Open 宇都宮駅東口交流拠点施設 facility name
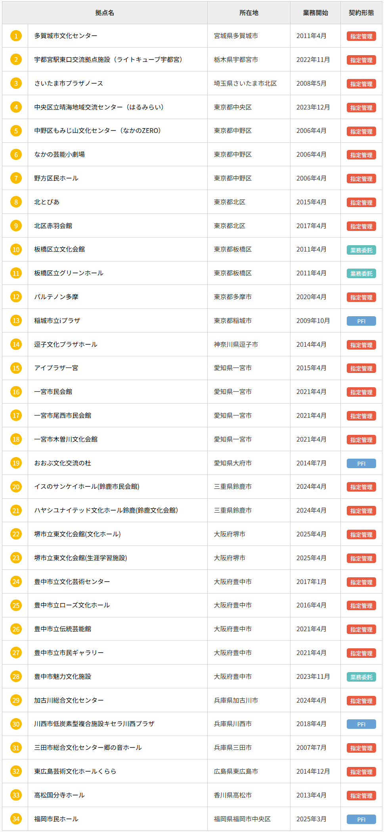The image size is (384, 832). pyautogui.click(x=108, y=60)
